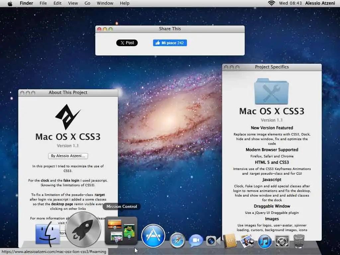
Task: Open the View menu
Action: pyautogui.click(x=73, y=3)
